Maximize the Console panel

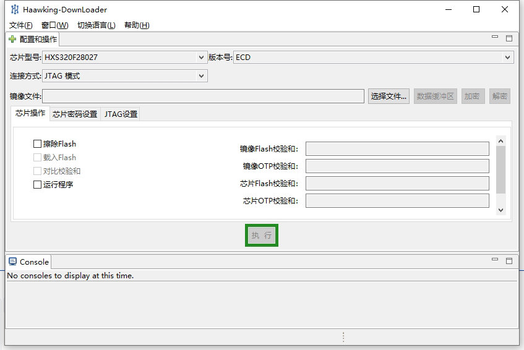click(509, 261)
